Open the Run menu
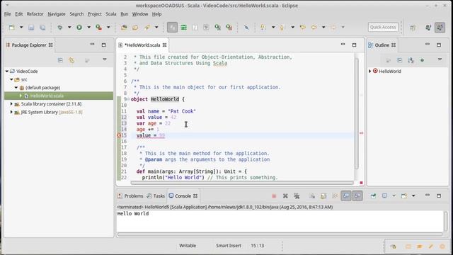453x255 pixels. pyautogui.click(x=125, y=14)
